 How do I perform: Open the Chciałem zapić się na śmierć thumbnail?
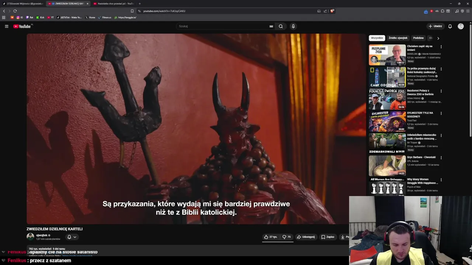387,55
